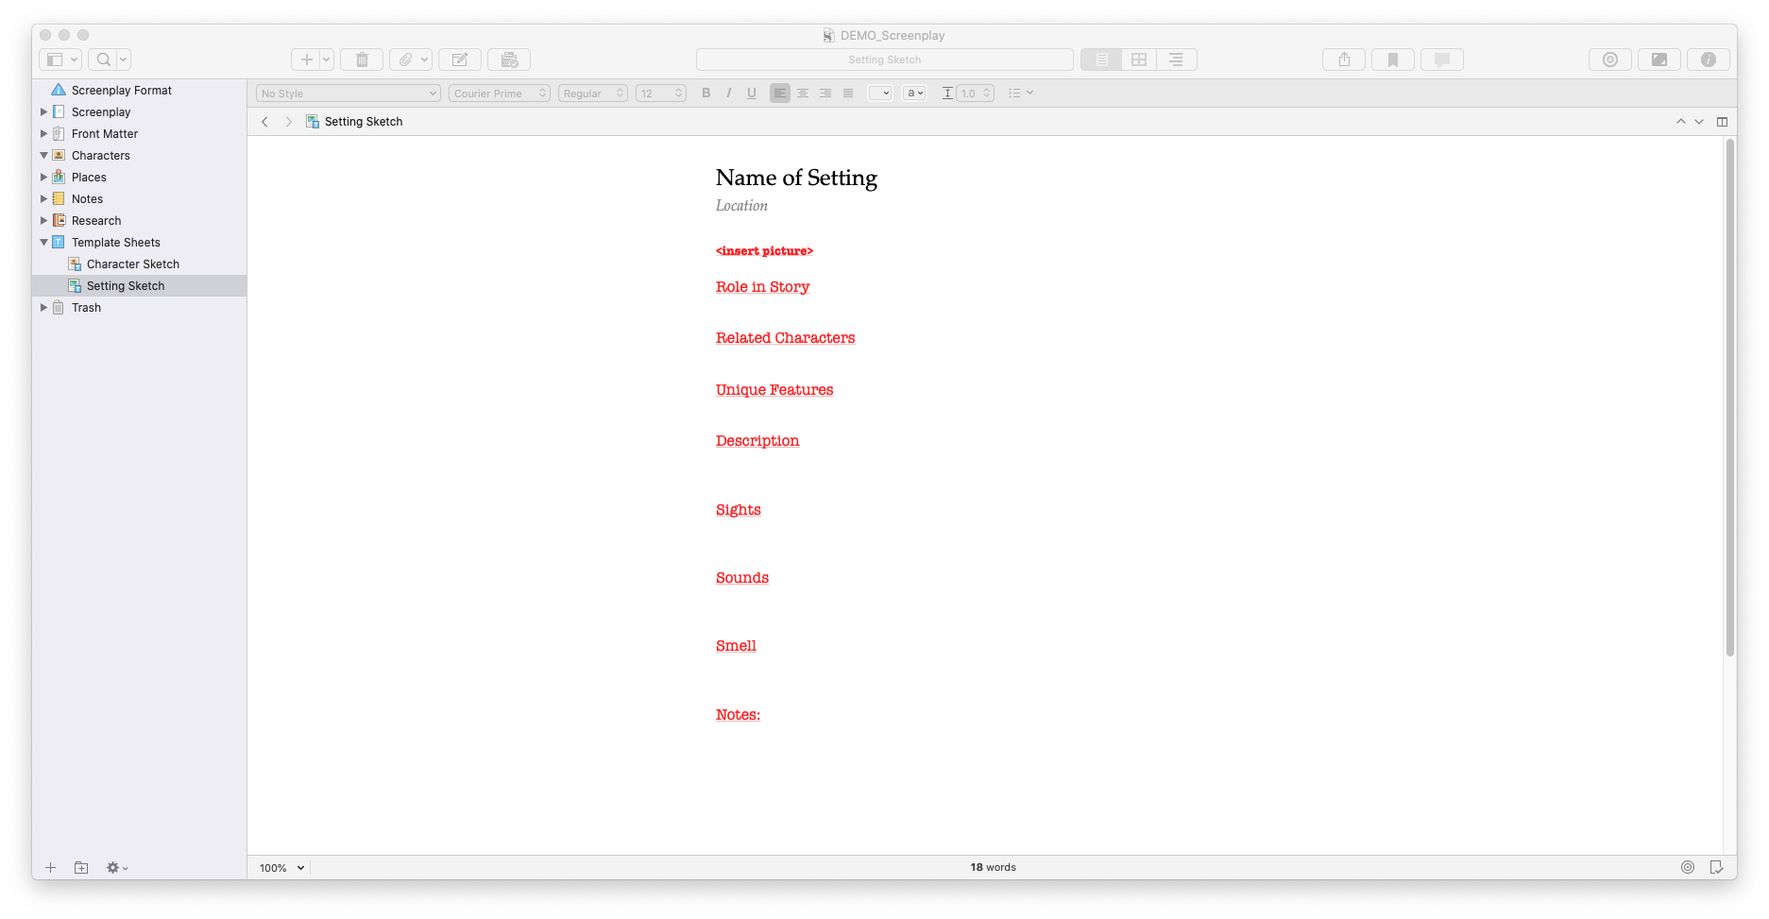Screen dimensions: 1769x919
Task: Click the Setting Sketch title field
Action: tap(884, 59)
